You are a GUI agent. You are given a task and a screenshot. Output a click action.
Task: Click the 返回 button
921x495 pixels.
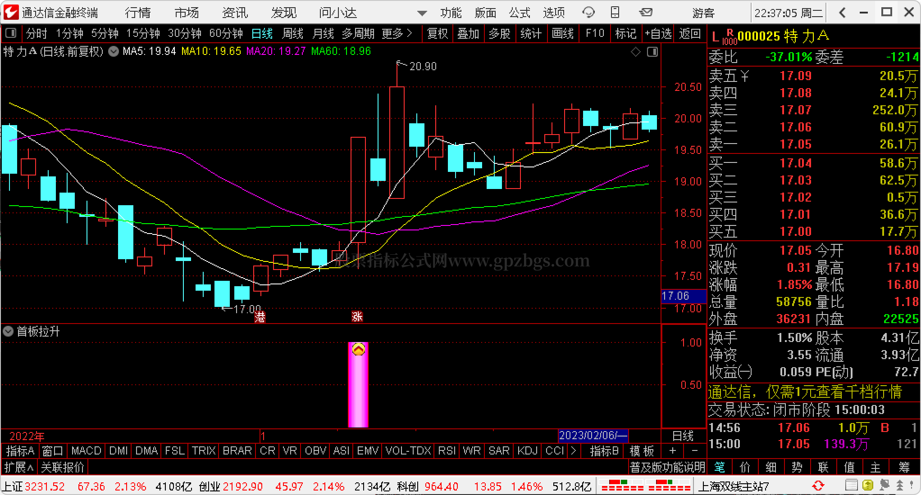pyautogui.click(x=690, y=33)
